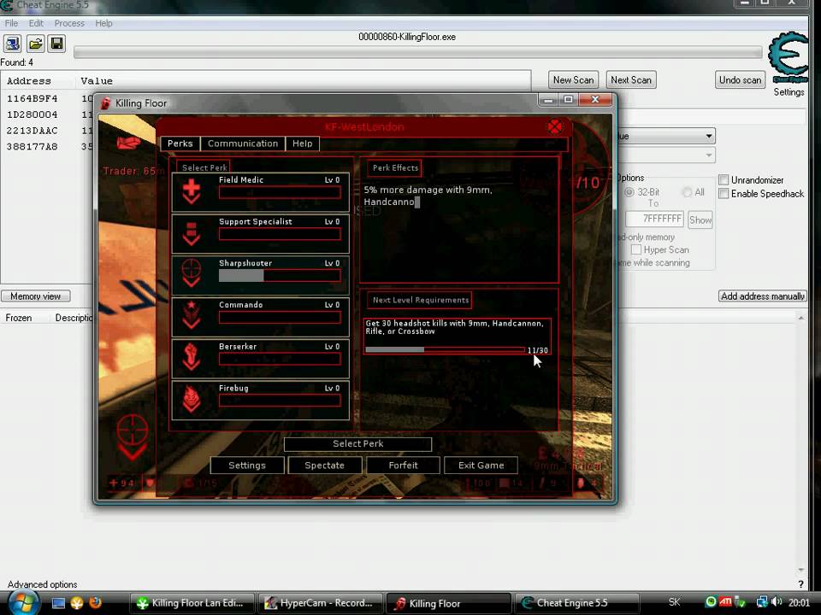Click the Exit Game button
The width and height of the screenshot is (821, 615).
[481, 465]
